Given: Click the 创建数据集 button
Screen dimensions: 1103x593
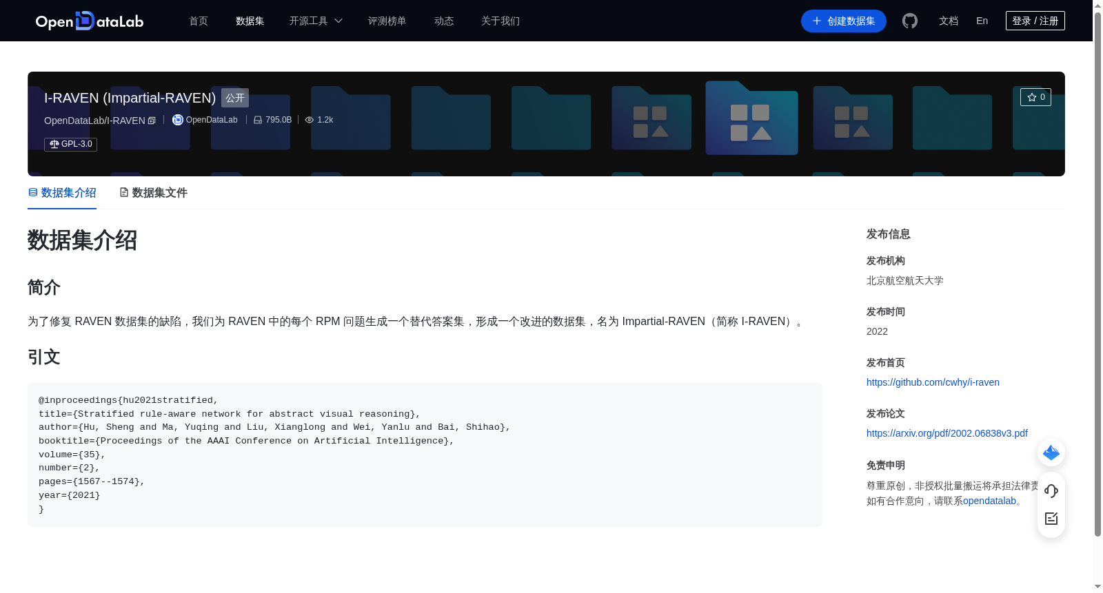Looking at the screenshot, I should click(843, 21).
